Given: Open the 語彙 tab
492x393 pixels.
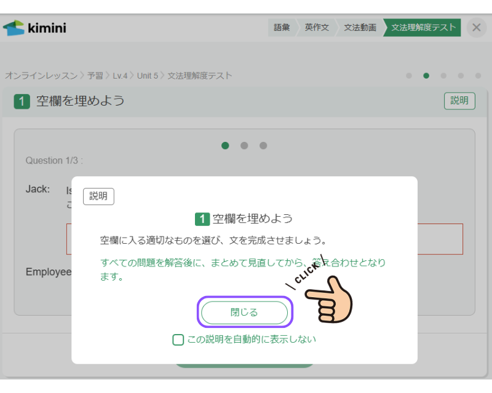Looking at the screenshot, I should 282,28.
